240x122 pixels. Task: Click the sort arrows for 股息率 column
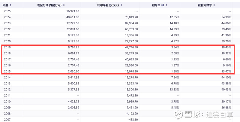click(166, 5)
